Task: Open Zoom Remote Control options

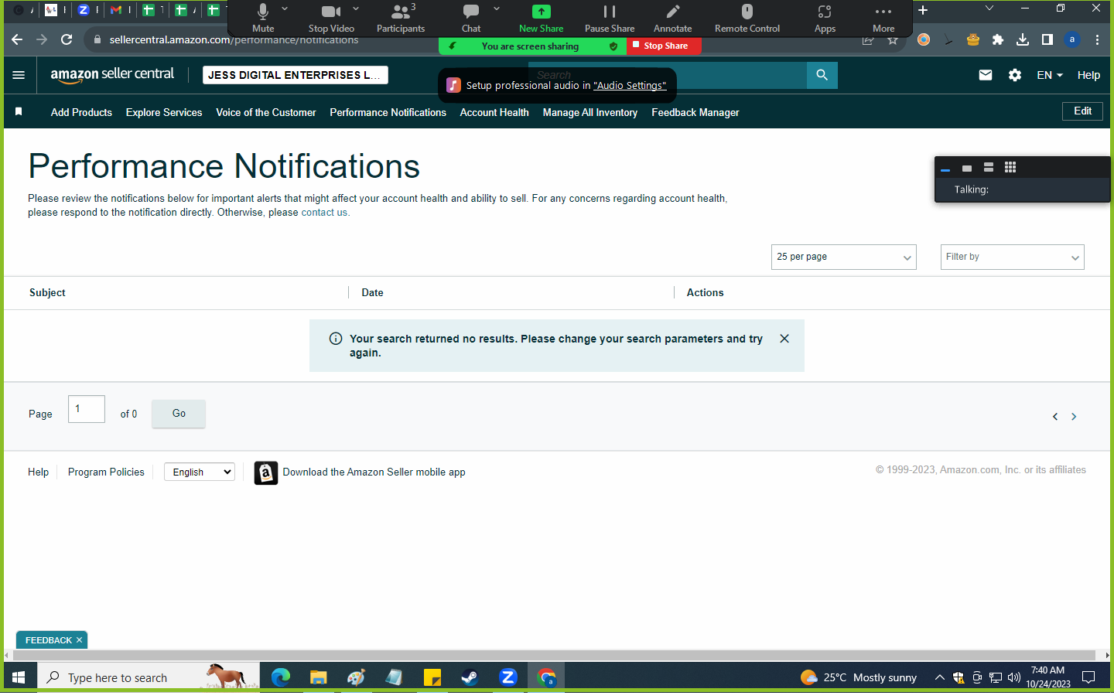Action: click(747, 18)
